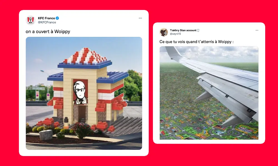Click the Colonel Sanders logo on the Lego building
Viewport: 278px width, 166px height.
click(81, 92)
